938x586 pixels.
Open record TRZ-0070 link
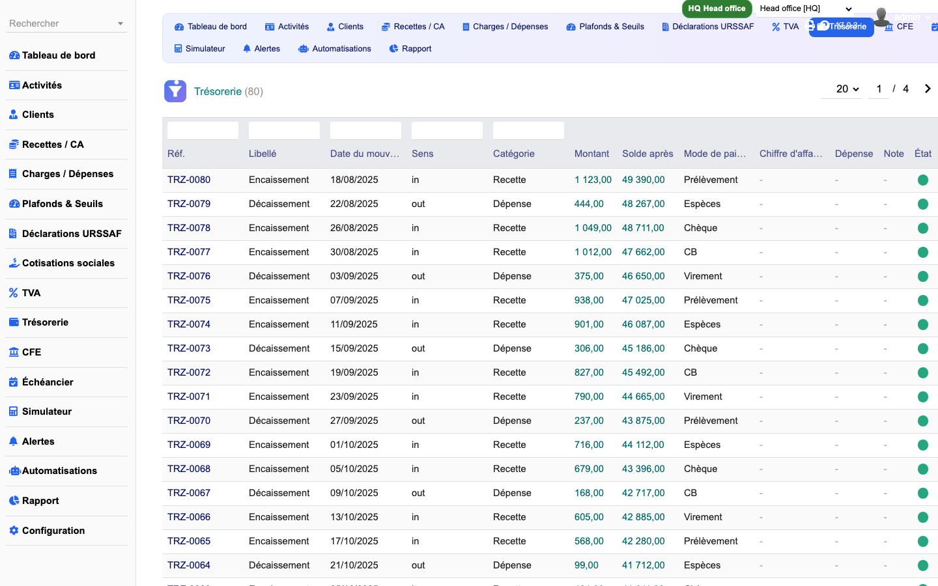tap(189, 421)
